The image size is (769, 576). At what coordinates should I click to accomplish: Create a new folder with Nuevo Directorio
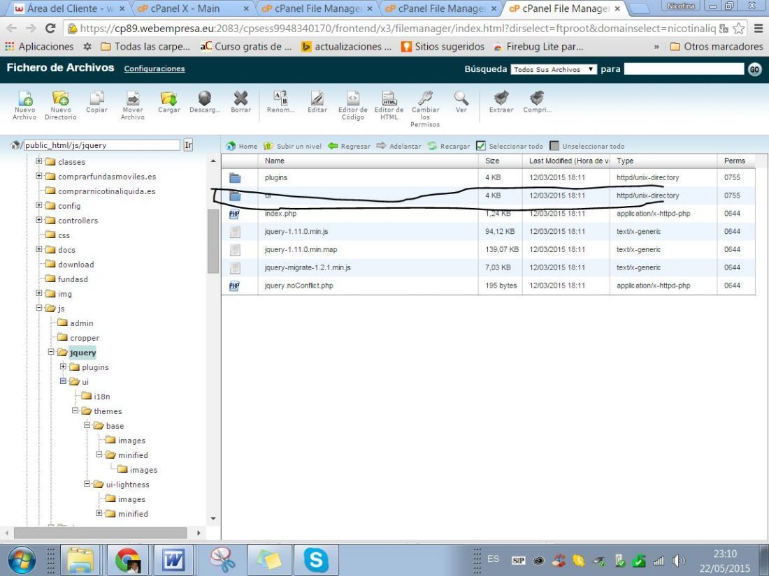[x=60, y=105]
